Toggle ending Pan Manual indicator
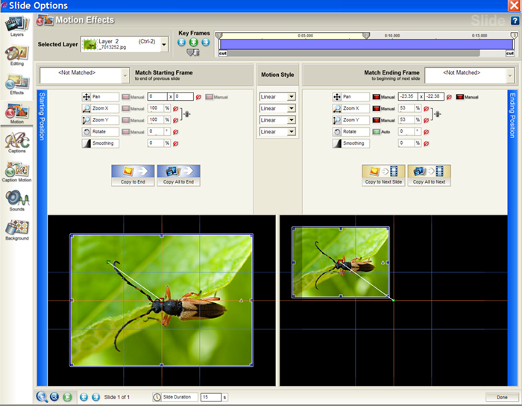 pos(377,97)
